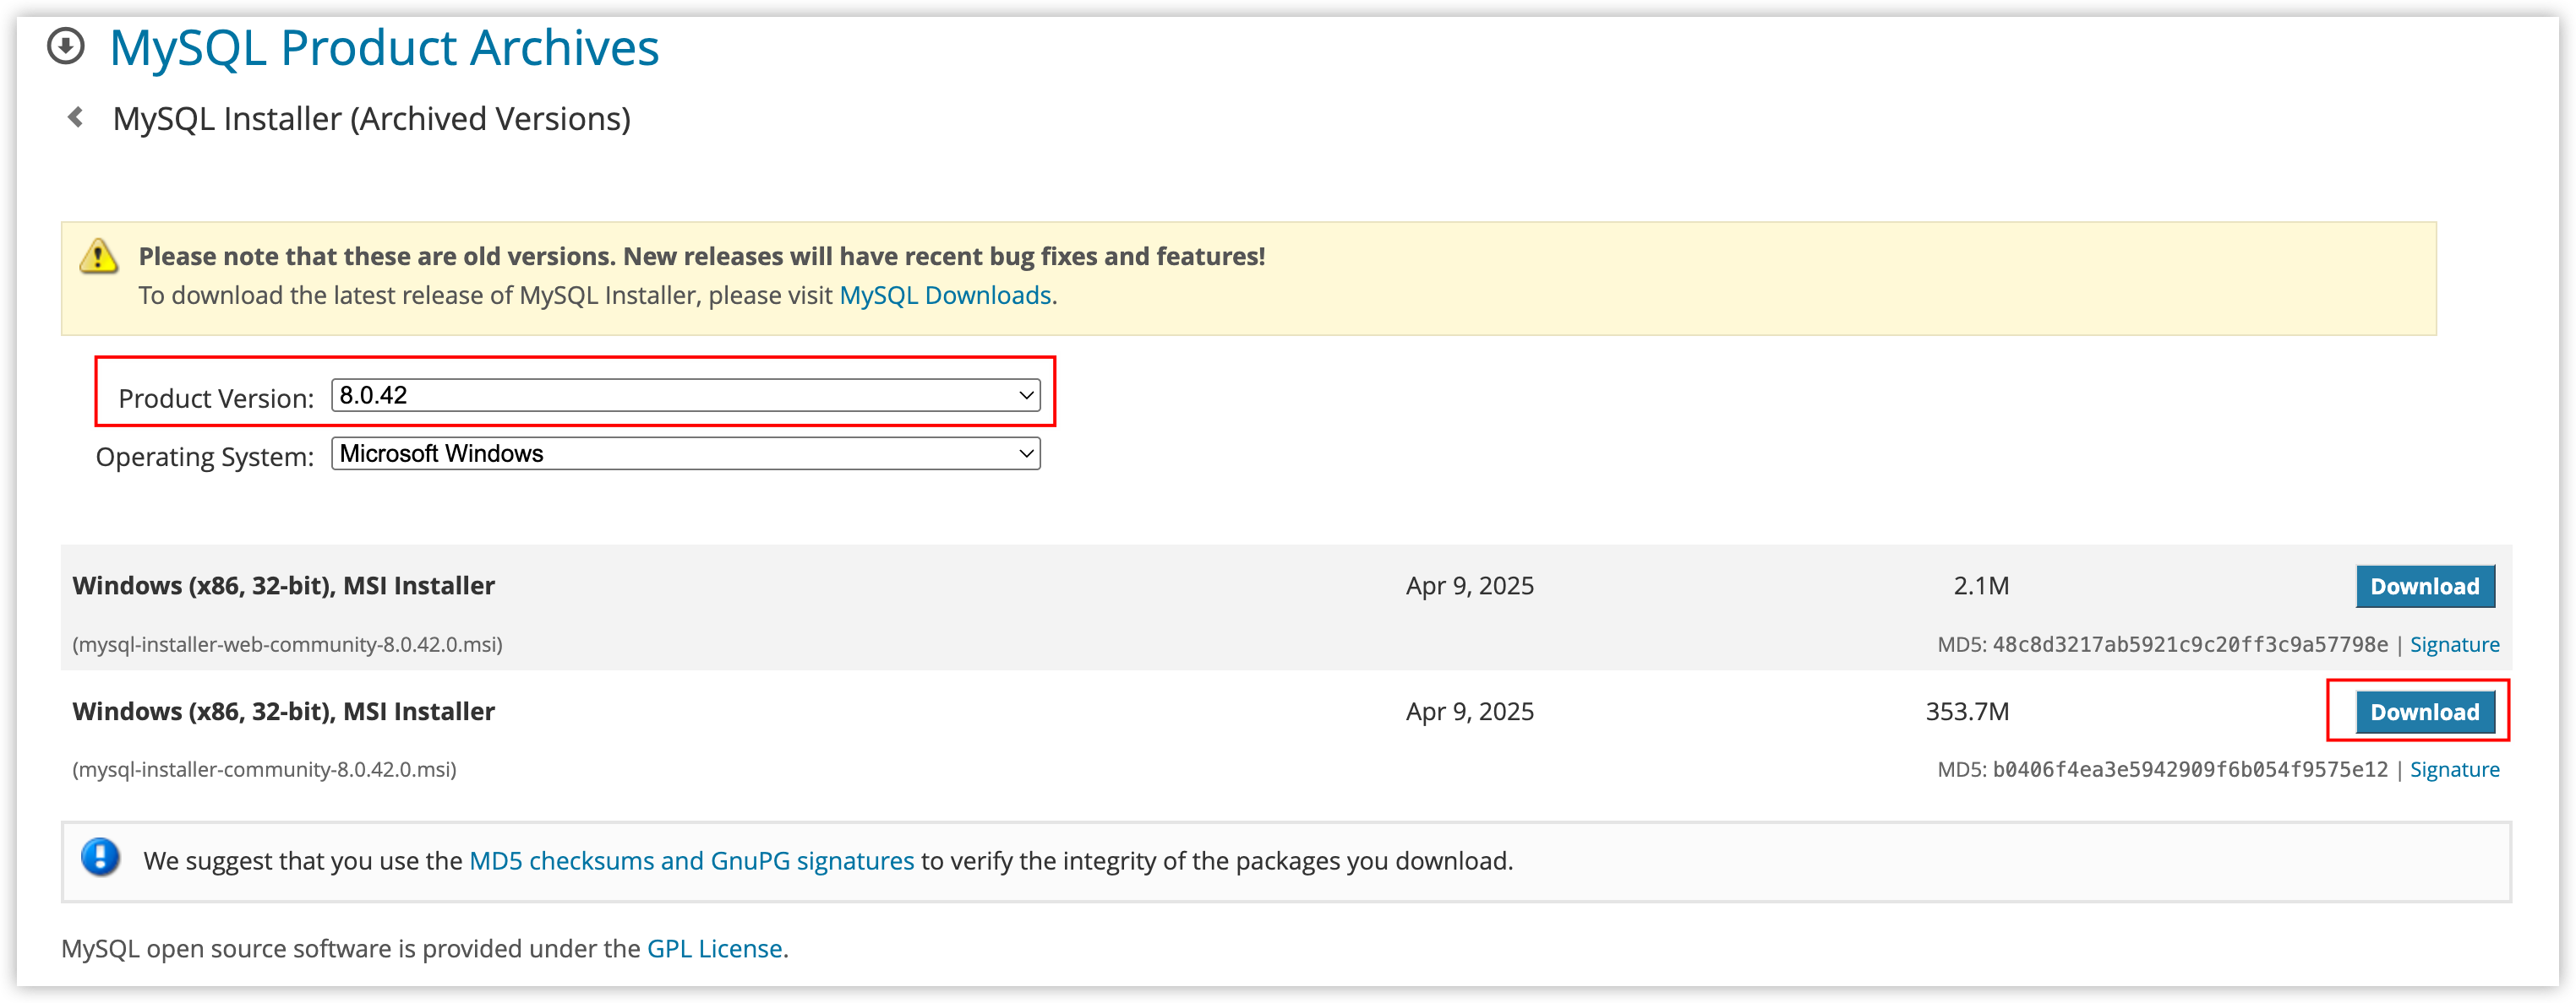Click the MySQL Installer (Archived Versions) title
The width and height of the screenshot is (2576, 1003).
[x=372, y=119]
